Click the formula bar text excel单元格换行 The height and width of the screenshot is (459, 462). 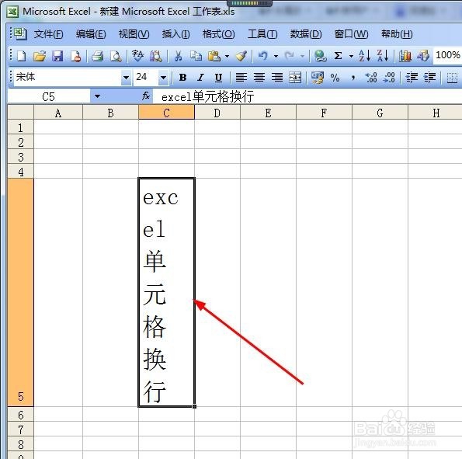tap(207, 96)
